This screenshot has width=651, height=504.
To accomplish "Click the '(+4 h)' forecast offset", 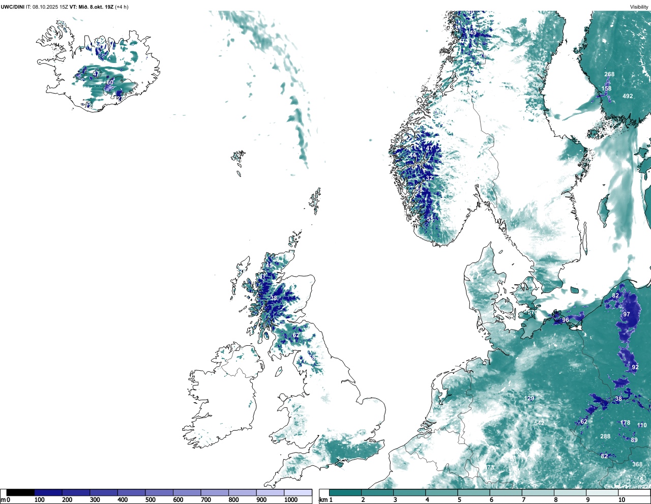I will tap(122, 7).
